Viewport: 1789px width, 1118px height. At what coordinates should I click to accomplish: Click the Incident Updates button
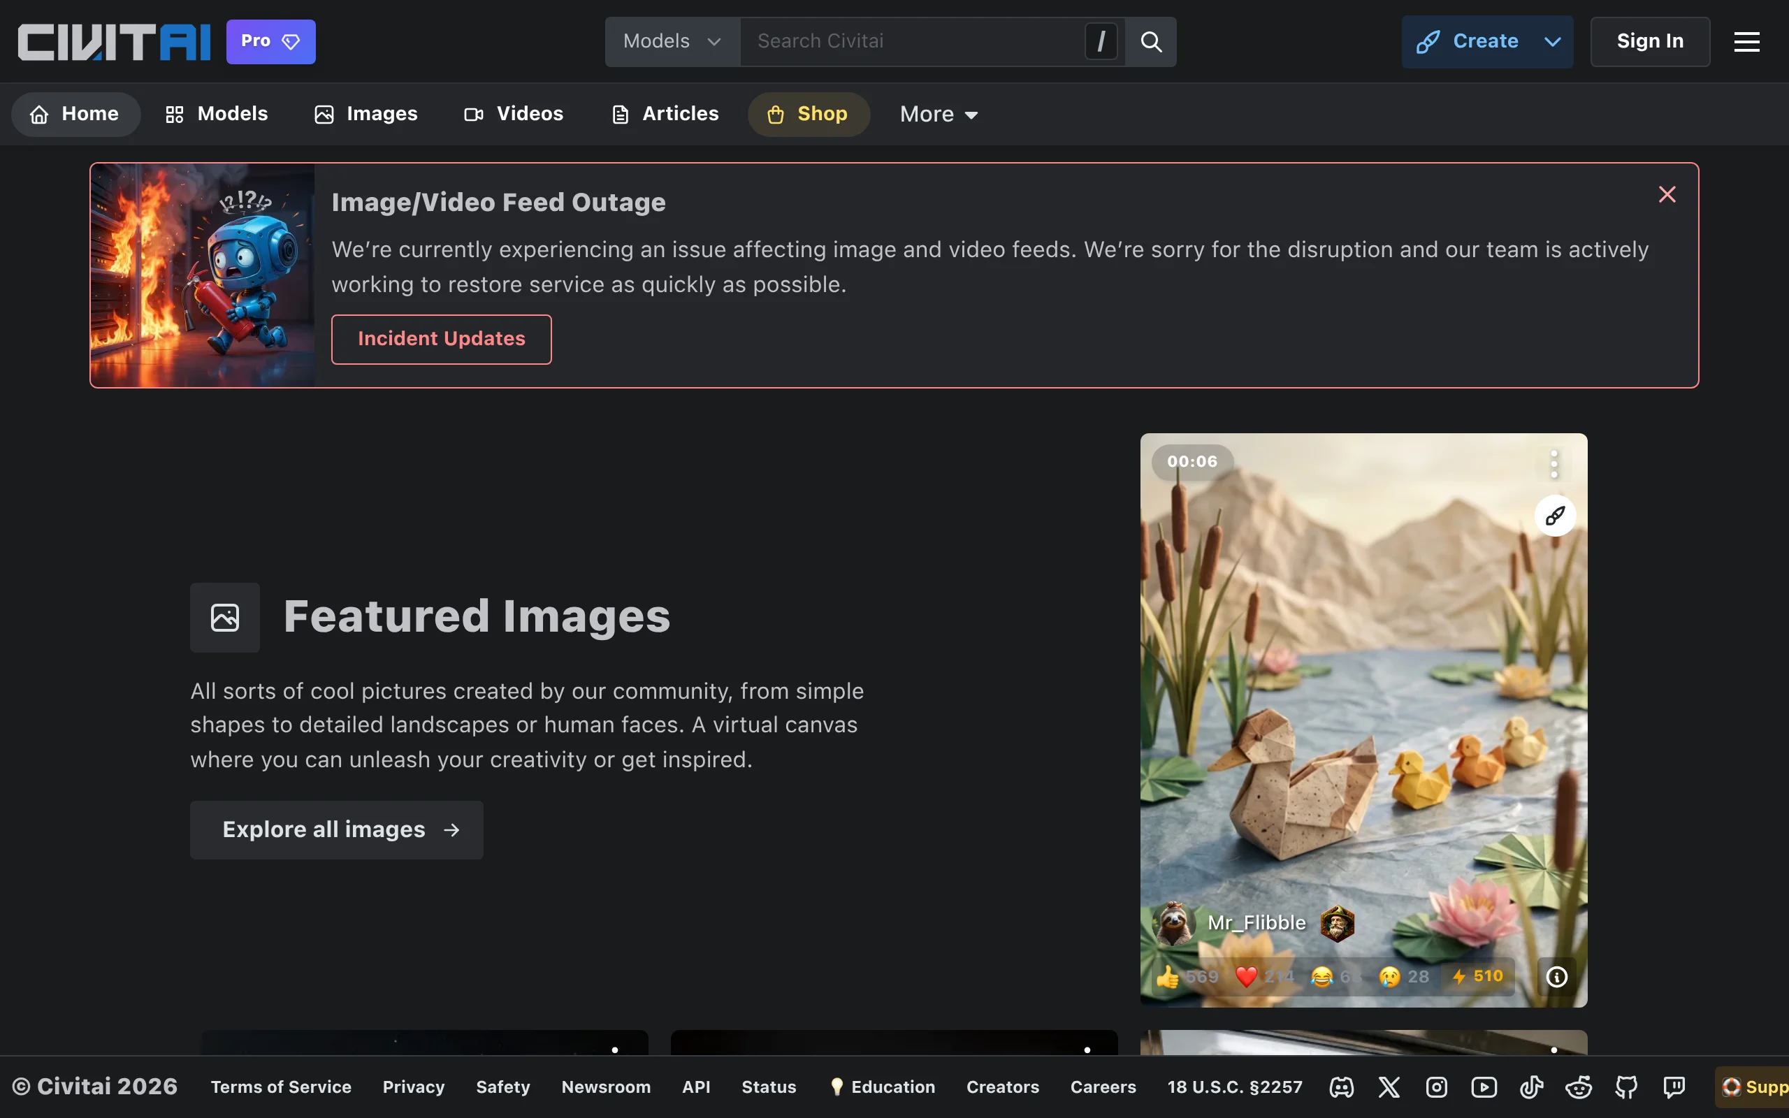442,339
